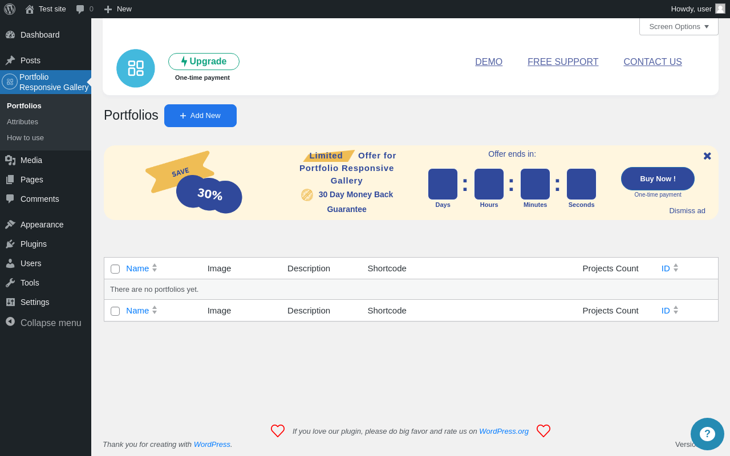Click Test site name in admin bar

(x=52, y=9)
